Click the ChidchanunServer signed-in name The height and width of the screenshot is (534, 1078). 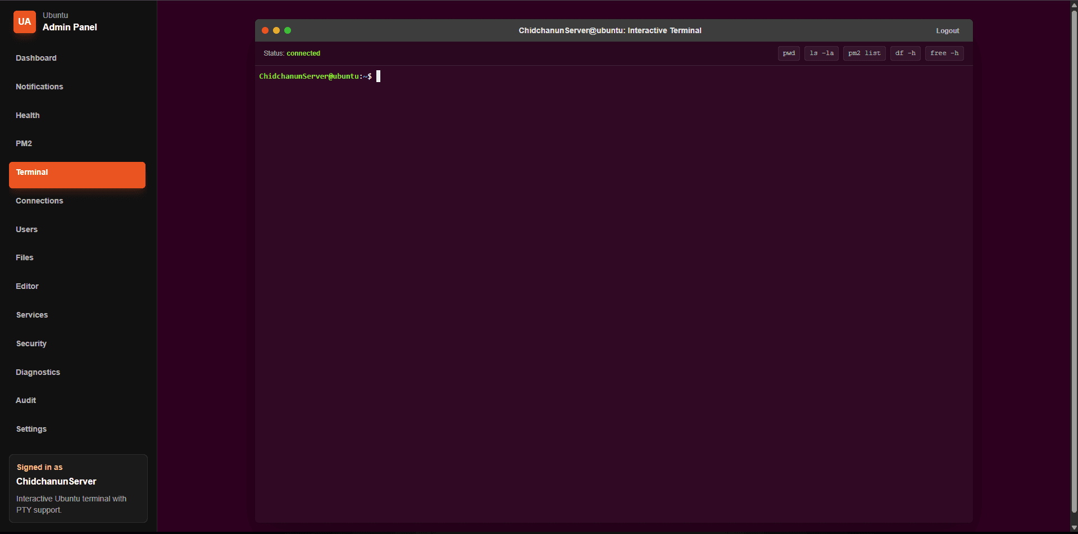(56, 482)
